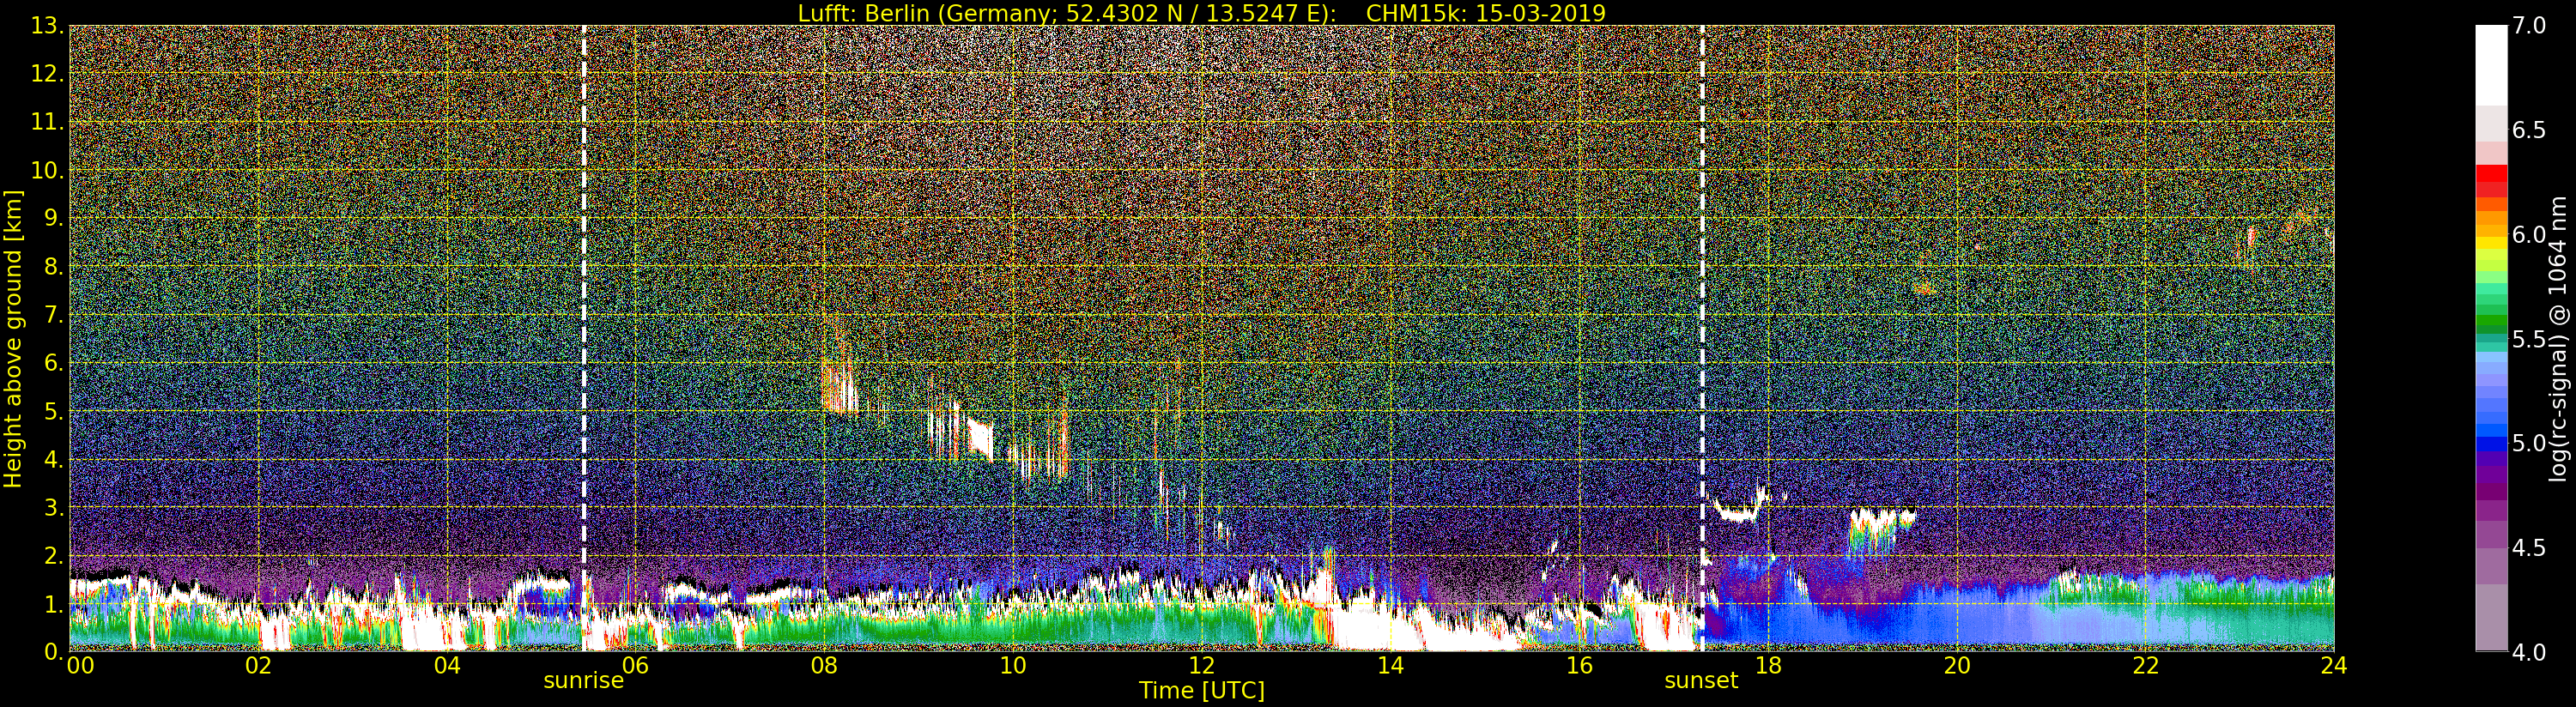The width and height of the screenshot is (2576, 707).
Task: Click the white dashed sunset line
Action: point(1702,300)
